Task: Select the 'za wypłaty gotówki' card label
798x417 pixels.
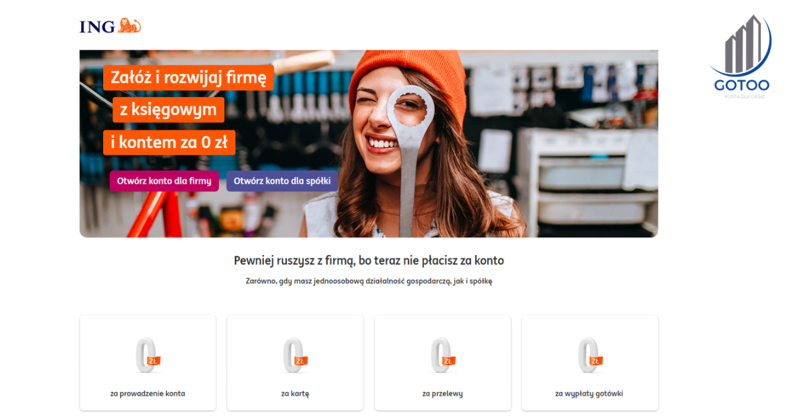Action: point(589,393)
